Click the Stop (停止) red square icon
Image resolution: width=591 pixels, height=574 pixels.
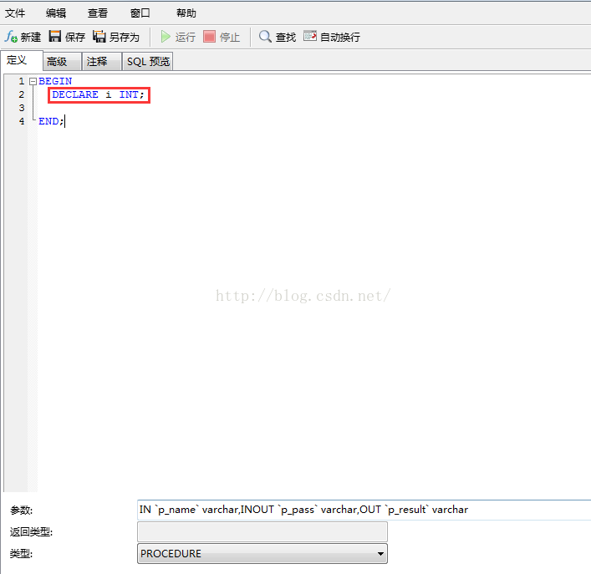[209, 37]
